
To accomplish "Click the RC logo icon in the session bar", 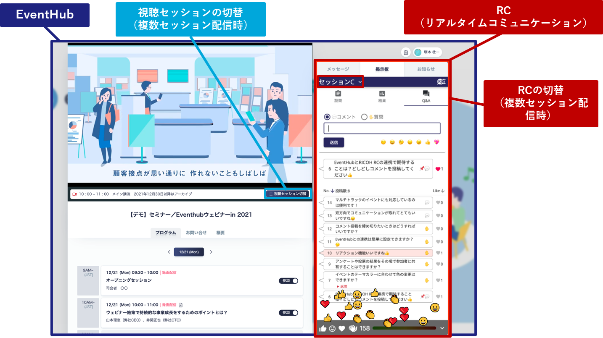I will (442, 82).
